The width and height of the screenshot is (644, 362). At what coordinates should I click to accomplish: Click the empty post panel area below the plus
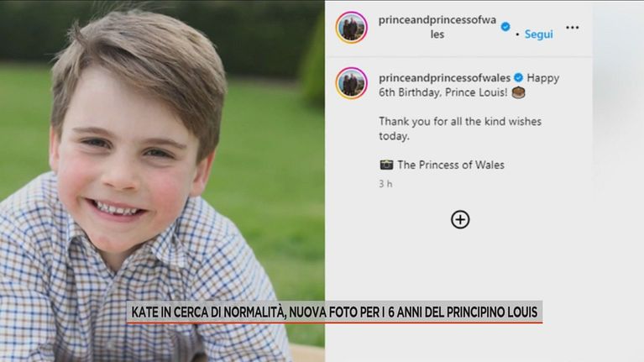(x=458, y=267)
